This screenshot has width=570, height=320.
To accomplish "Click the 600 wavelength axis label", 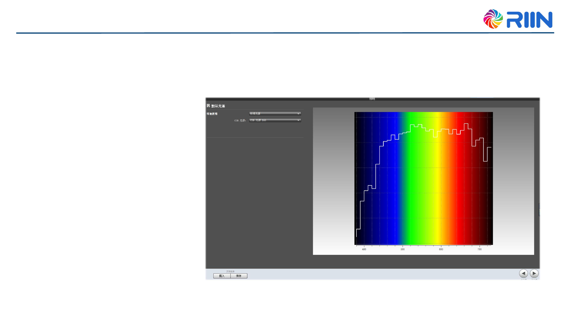I will point(441,249).
